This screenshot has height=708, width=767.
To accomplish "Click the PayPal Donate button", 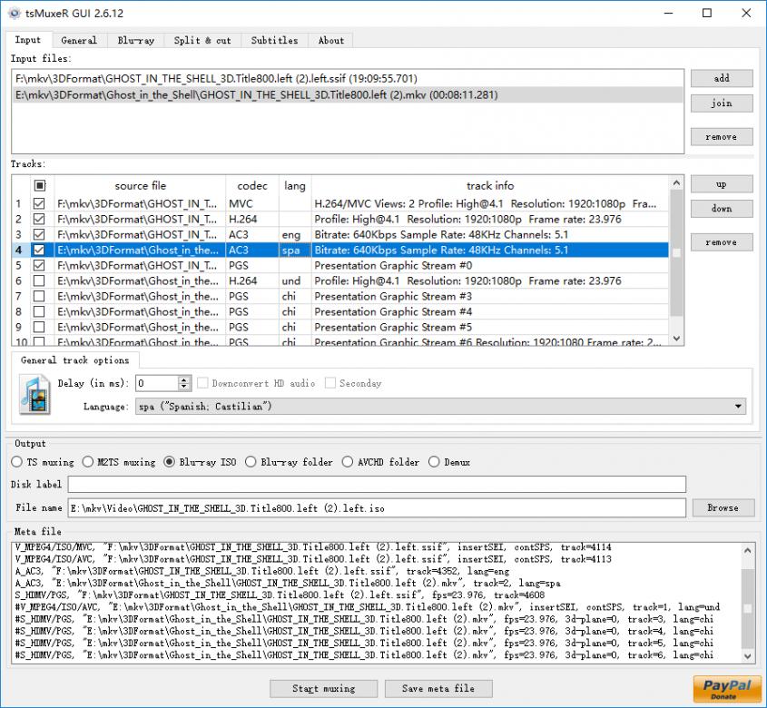I will point(727,689).
